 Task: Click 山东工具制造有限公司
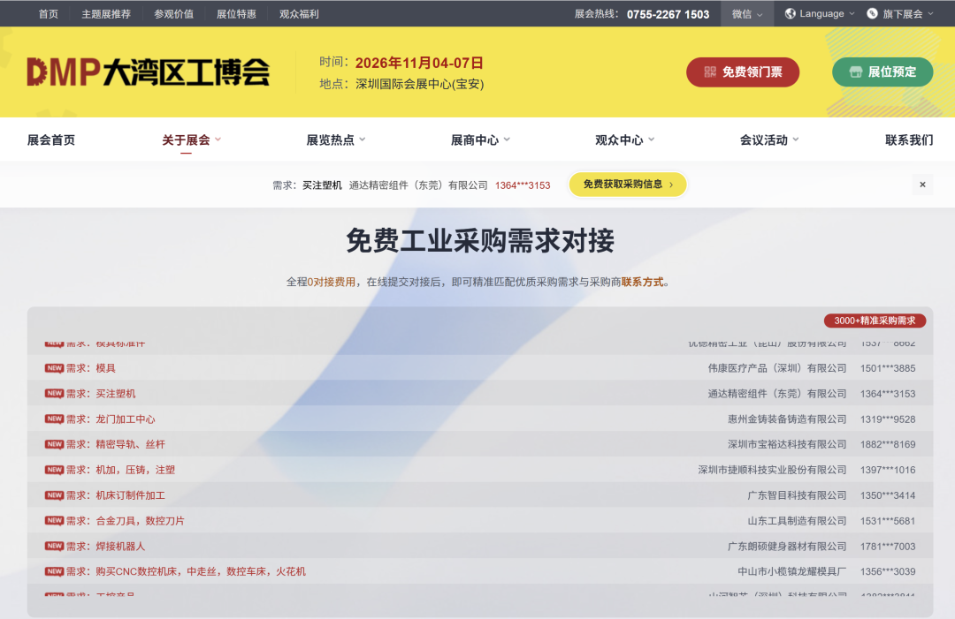point(797,520)
